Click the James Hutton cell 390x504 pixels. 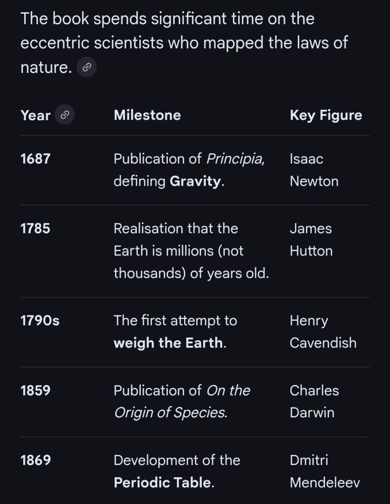point(311,240)
